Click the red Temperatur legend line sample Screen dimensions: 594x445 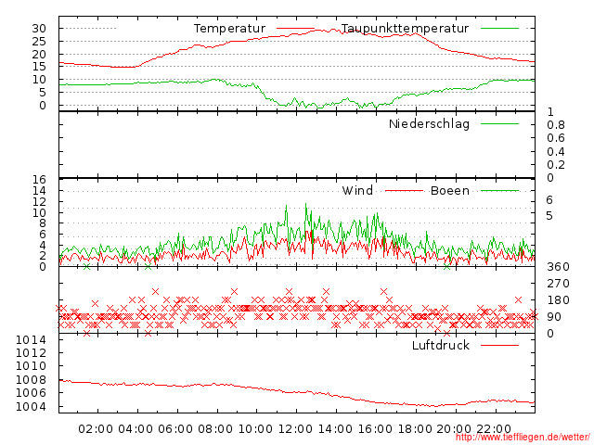295,29
